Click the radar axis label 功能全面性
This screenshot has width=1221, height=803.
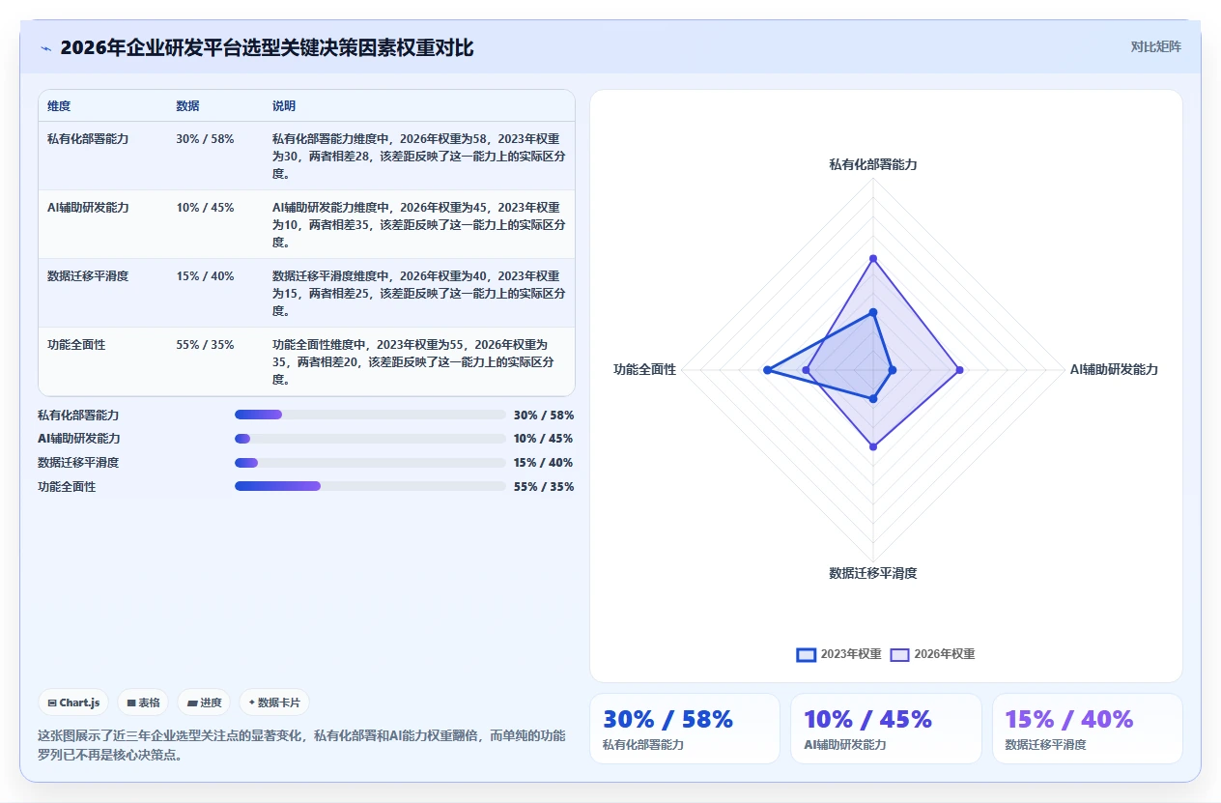coord(644,369)
